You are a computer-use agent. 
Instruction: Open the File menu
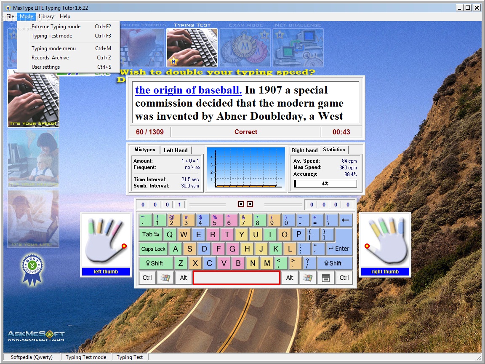[10, 16]
